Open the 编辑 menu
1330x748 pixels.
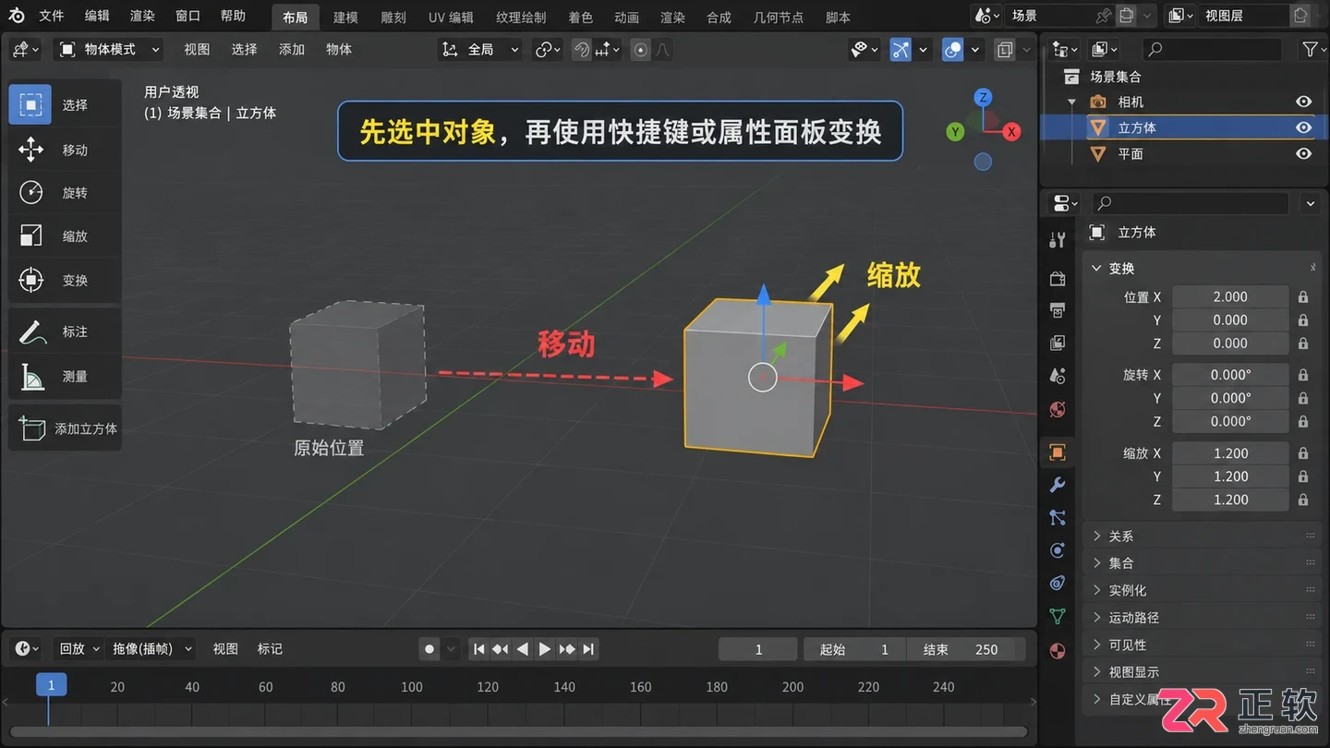coord(97,16)
